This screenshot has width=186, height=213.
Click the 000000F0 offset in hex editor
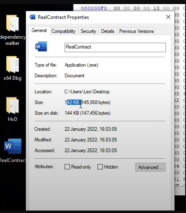click(94, 8)
